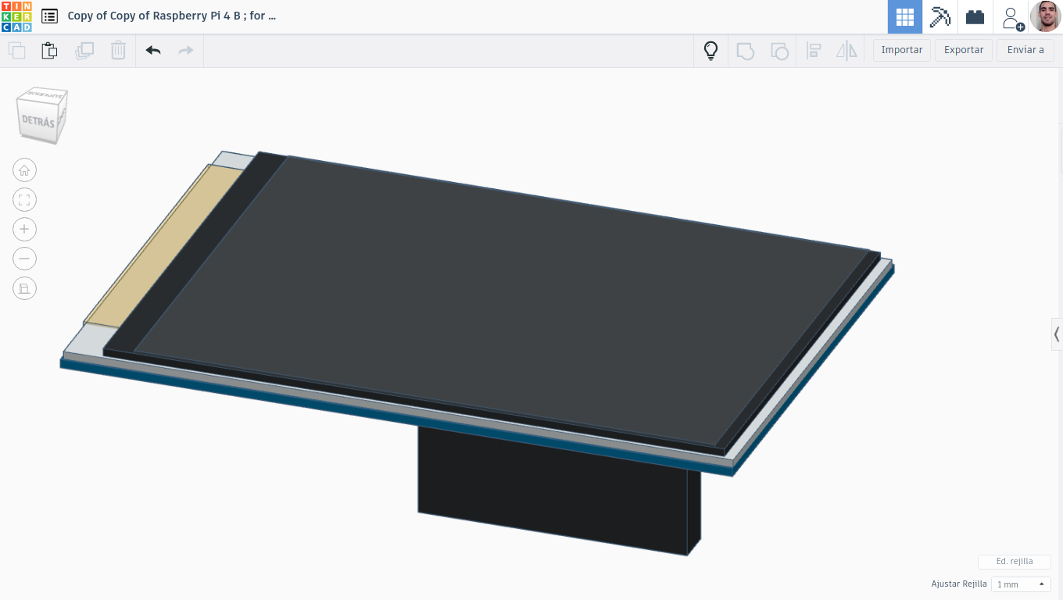Expand the collapsed shapes side panel
This screenshot has width=1063, height=600.
(1057, 334)
